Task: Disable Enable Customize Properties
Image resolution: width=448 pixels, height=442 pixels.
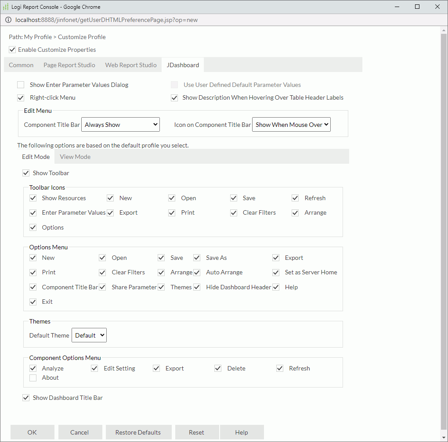Action: tap(12, 50)
